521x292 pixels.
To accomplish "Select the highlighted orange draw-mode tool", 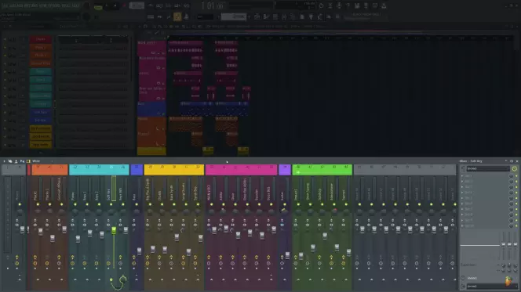I will [x=177, y=16].
